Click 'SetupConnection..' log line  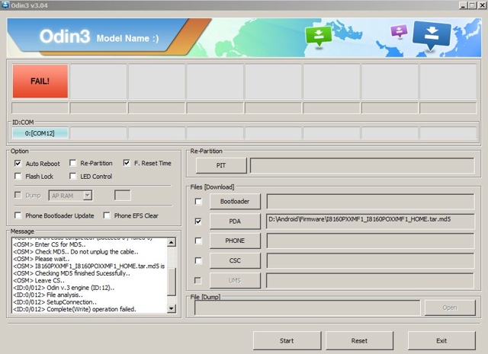coord(55,302)
